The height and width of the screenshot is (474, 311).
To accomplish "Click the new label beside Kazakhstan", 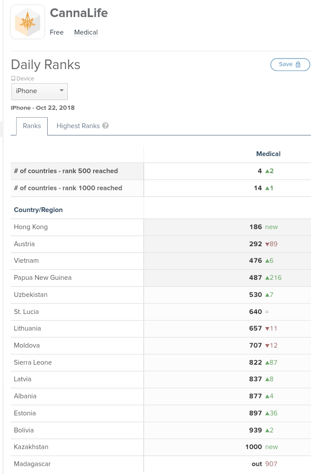I will click(x=271, y=447).
